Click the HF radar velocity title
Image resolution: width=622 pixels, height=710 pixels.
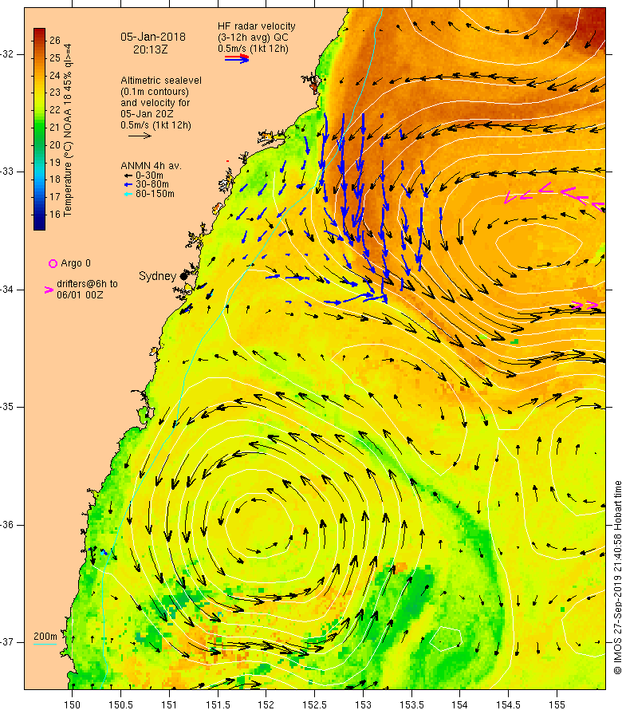click(256, 26)
